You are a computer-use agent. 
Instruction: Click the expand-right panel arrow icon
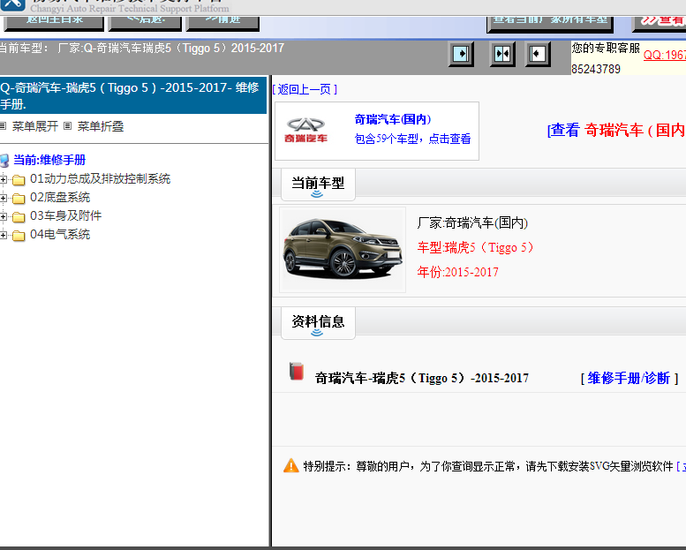(461, 54)
